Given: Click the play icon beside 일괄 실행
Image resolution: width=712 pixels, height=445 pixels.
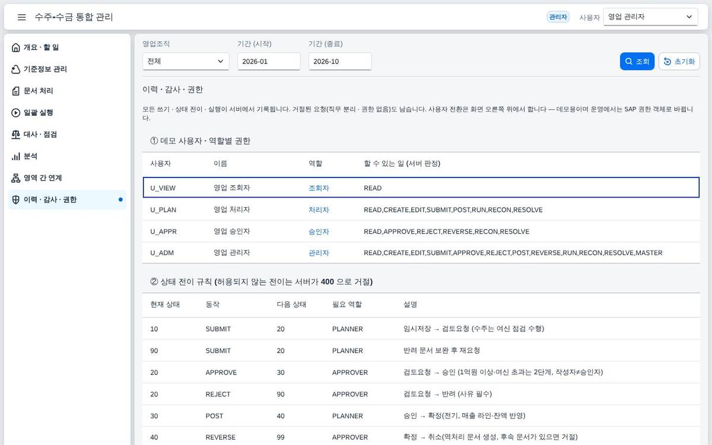Looking at the screenshot, I should coord(16,113).
